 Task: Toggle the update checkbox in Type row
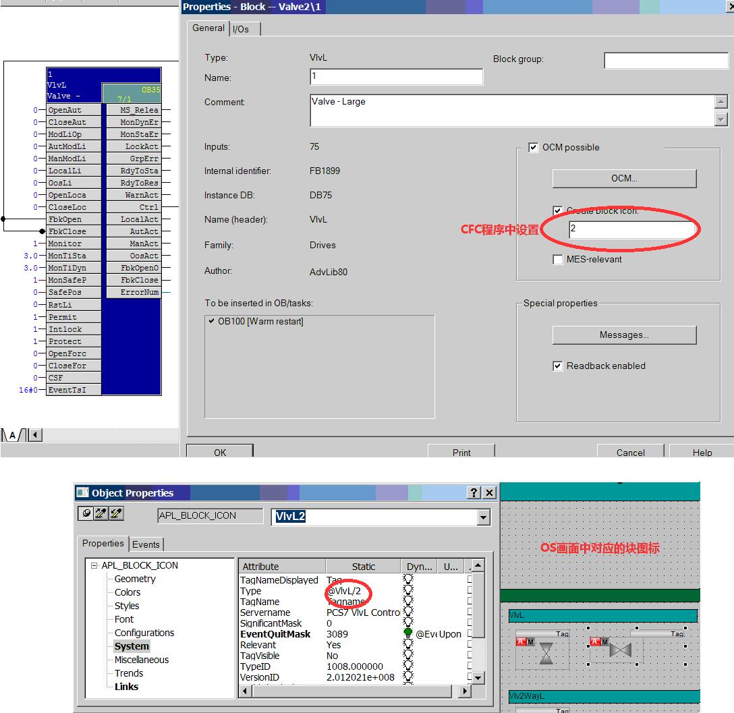point(470,590)
